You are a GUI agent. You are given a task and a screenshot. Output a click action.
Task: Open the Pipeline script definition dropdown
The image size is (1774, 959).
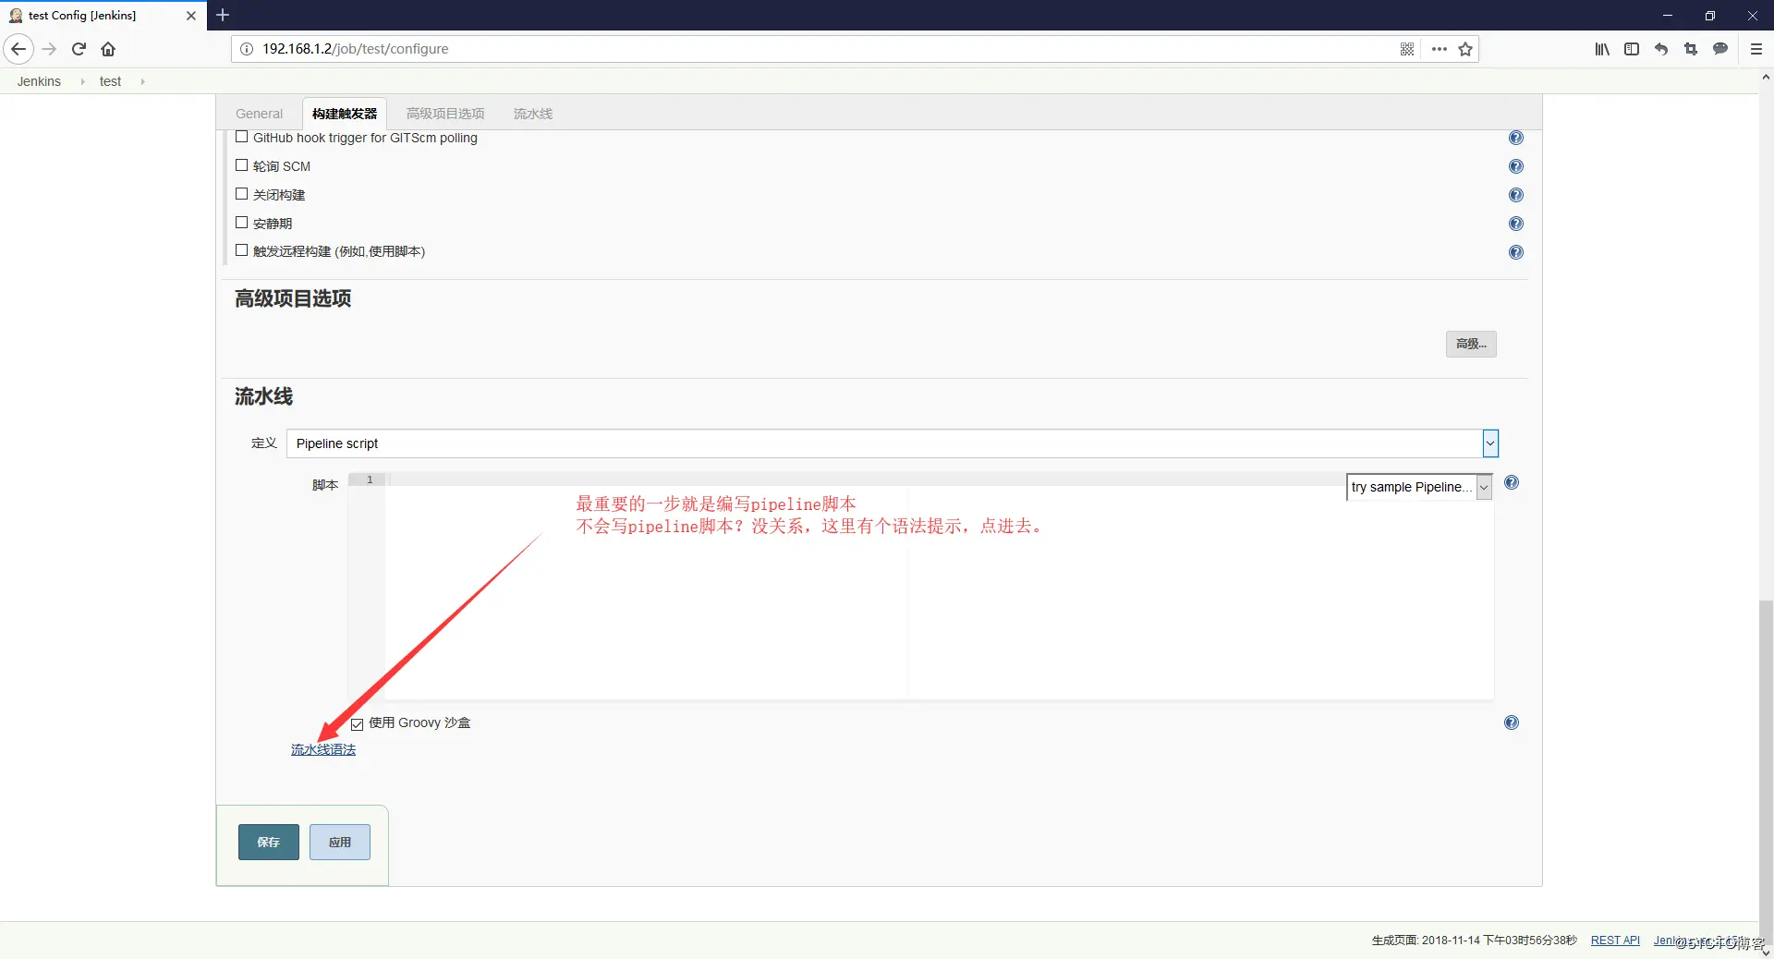click(893, 443)
